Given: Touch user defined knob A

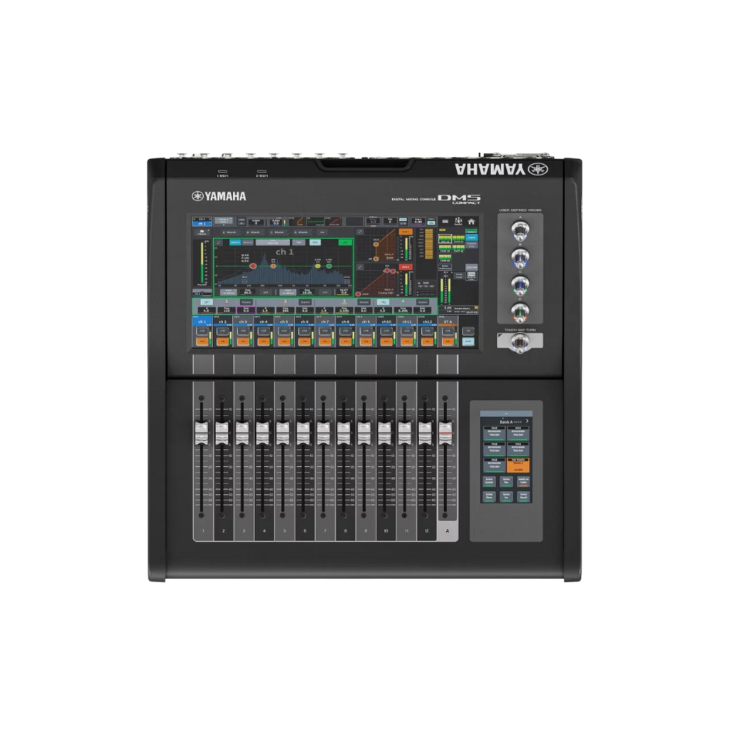Looking at the screenshot, I should (520, 230).
